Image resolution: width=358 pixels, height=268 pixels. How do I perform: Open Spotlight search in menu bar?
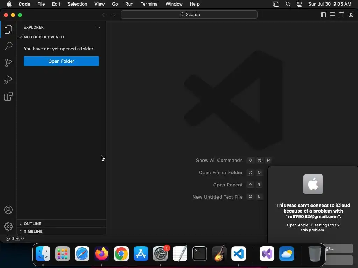288,4
